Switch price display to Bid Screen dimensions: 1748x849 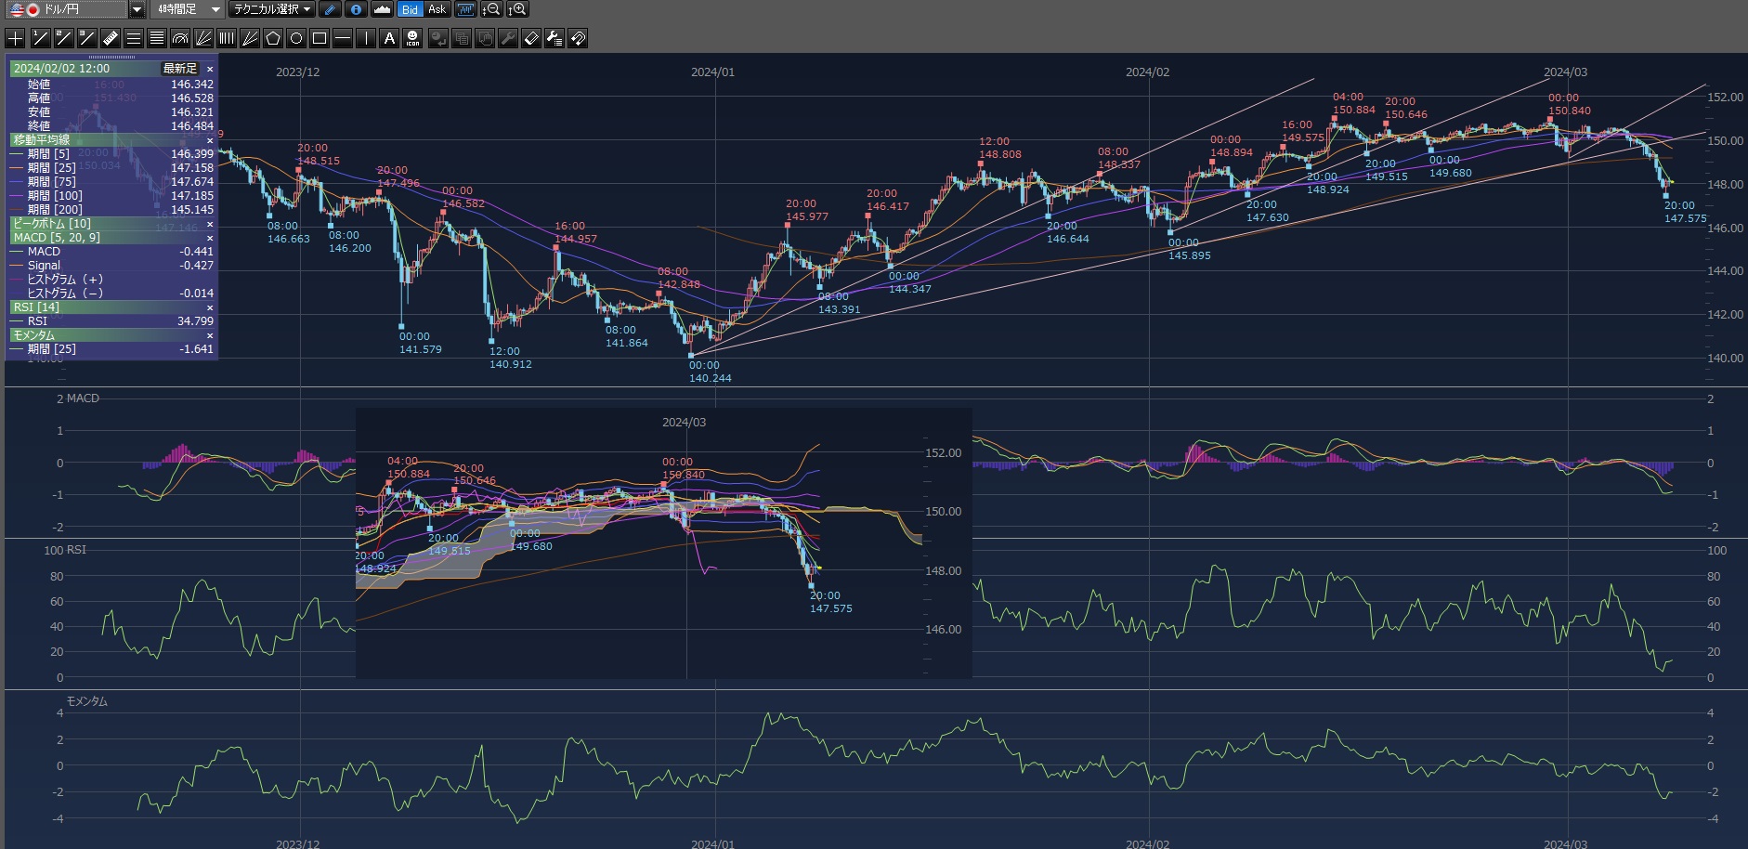(410, 9)
